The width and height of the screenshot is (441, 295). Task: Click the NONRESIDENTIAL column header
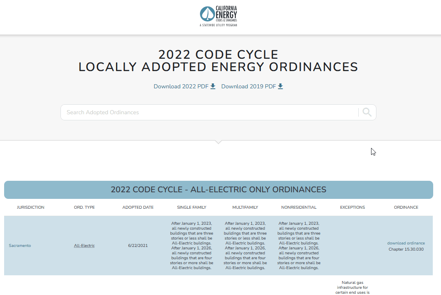coord(299,207)
